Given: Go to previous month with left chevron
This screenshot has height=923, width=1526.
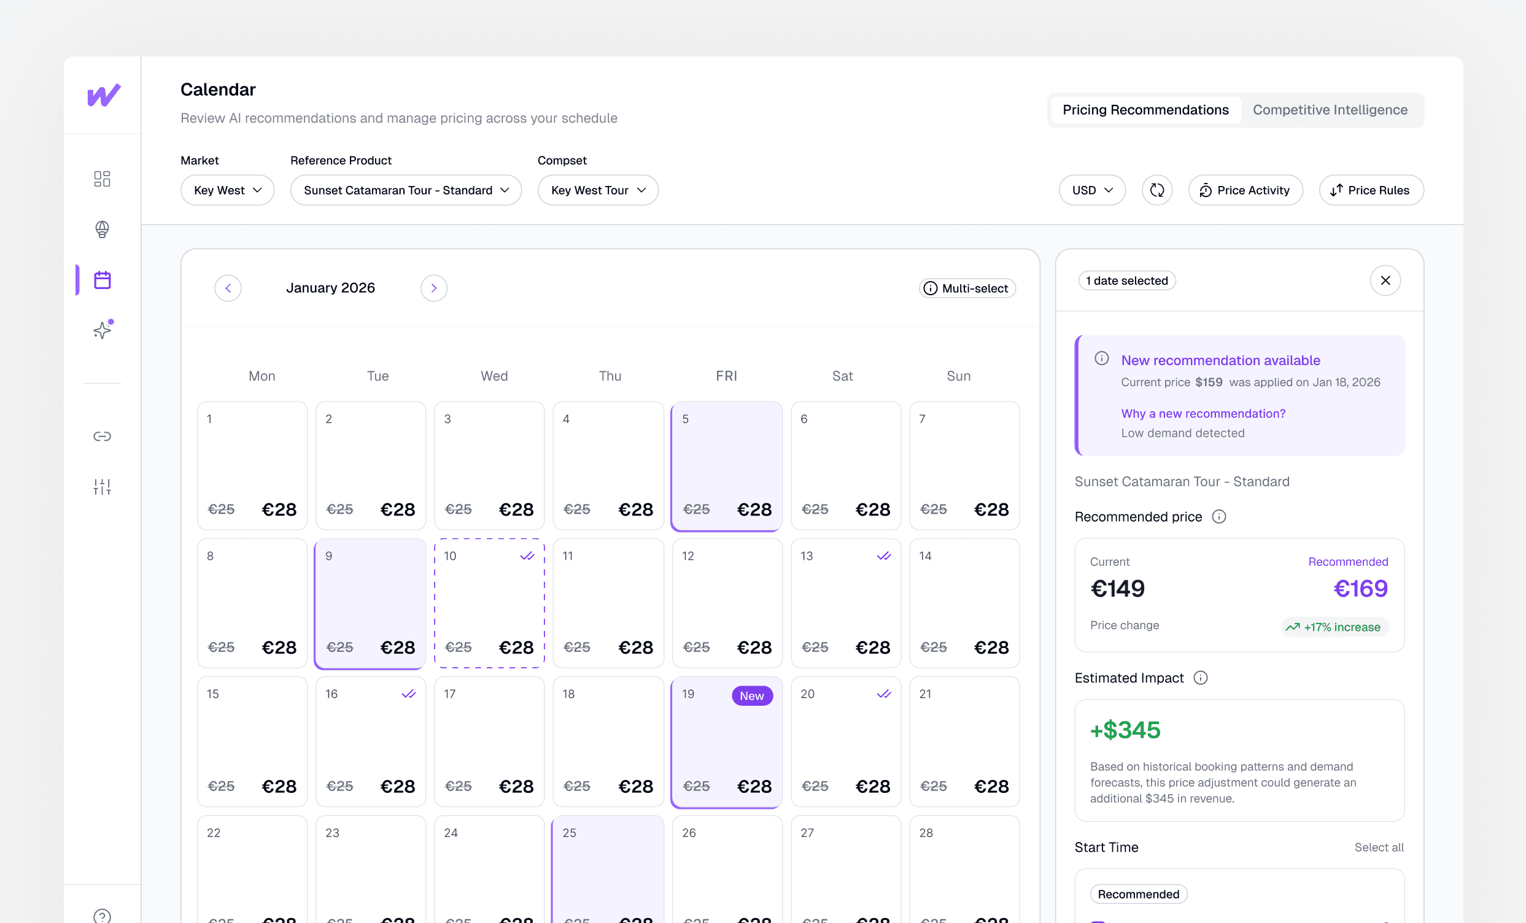Looking at the screenshot, I should (x=228, y=288).
